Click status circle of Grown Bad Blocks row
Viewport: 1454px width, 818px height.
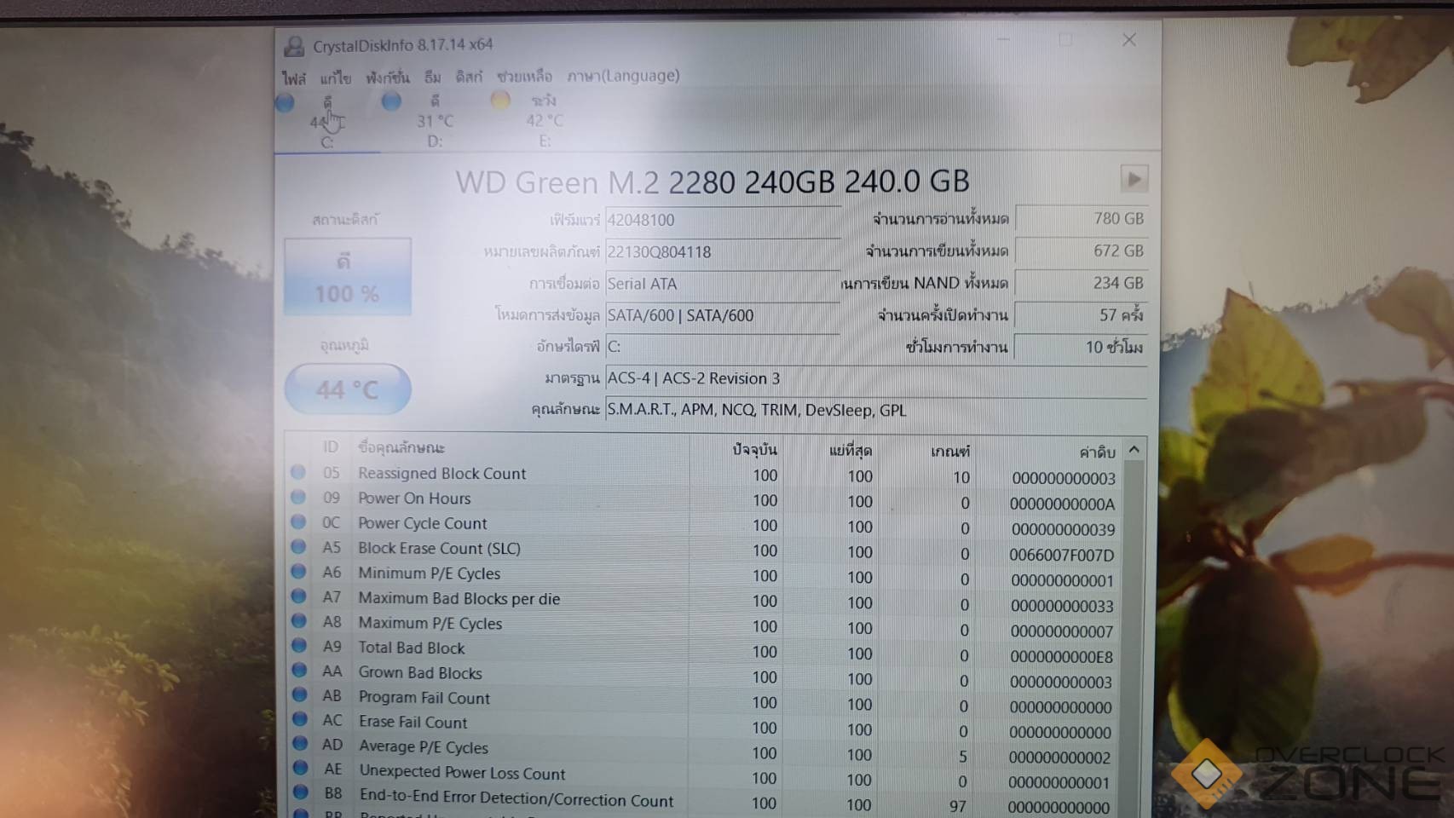click(x=299, y=671)
